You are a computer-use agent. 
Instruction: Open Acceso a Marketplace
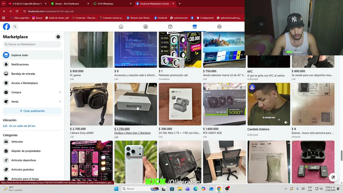(33, 83)
